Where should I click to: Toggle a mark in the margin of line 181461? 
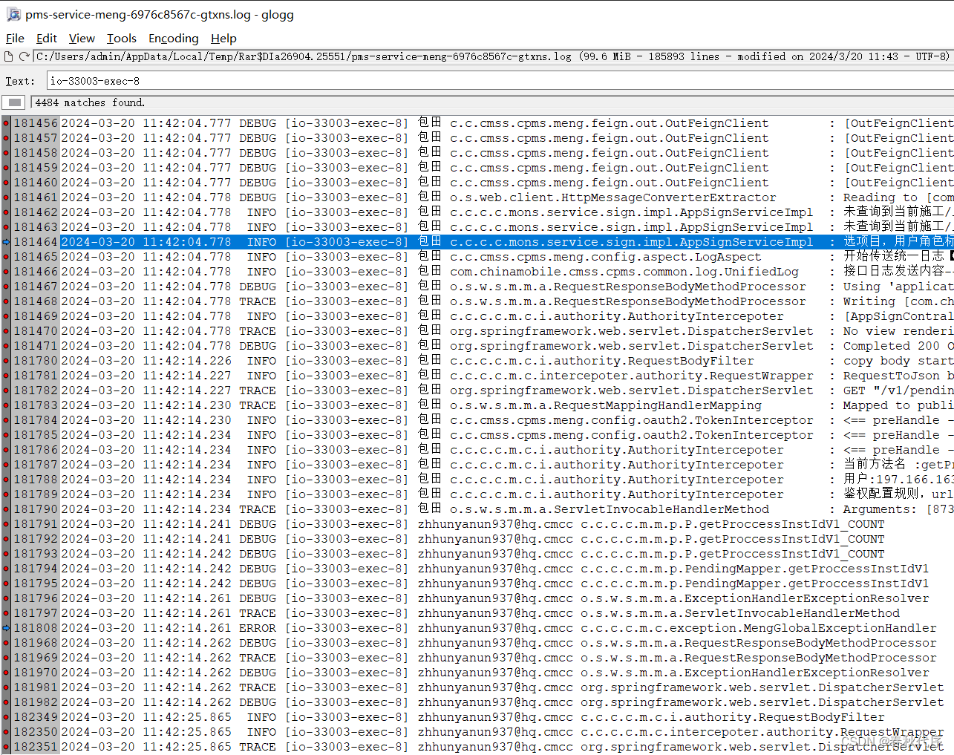(7, 197)
